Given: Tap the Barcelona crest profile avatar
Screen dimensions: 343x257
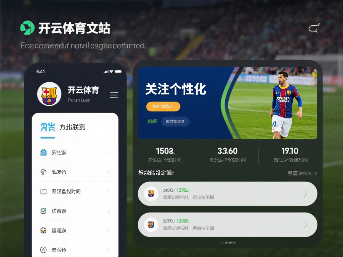Looking at the screenshot, I should [49, 94].
